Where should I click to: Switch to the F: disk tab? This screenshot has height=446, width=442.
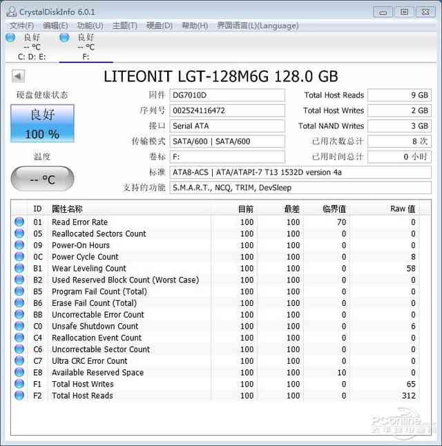[86, 47]
